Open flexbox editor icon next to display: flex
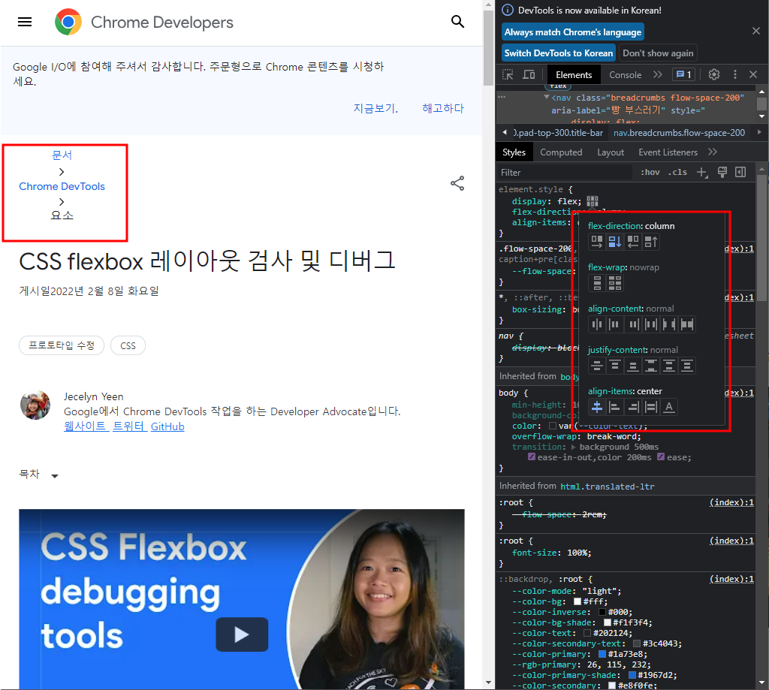This screenshot has width=769, height=690. click(x=593, y=201)
